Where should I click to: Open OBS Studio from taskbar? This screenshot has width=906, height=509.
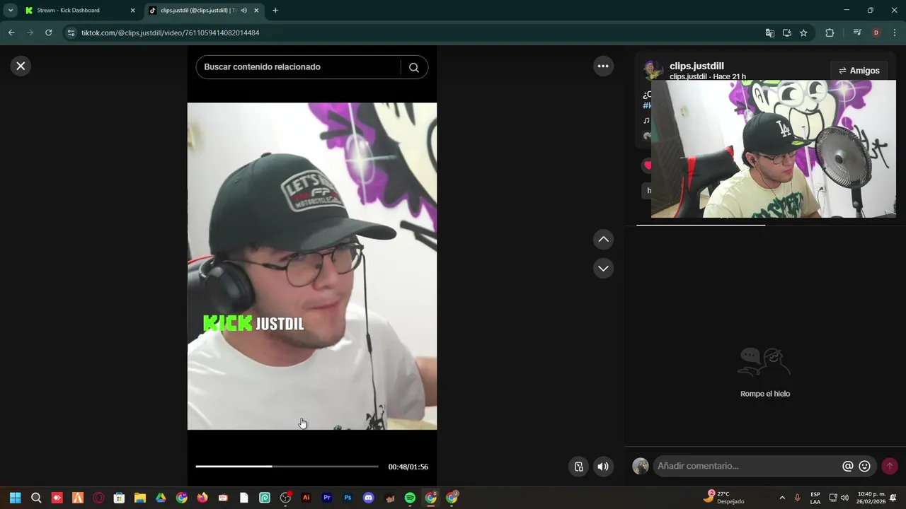coord(285,498)
